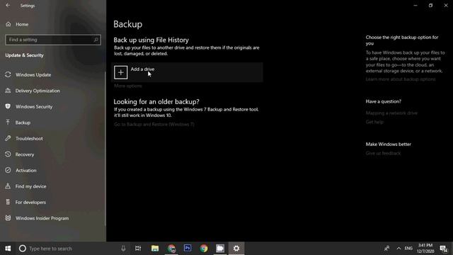Open More options under File History
Screen dimensions: 453x255
click(x=127, y=86)
